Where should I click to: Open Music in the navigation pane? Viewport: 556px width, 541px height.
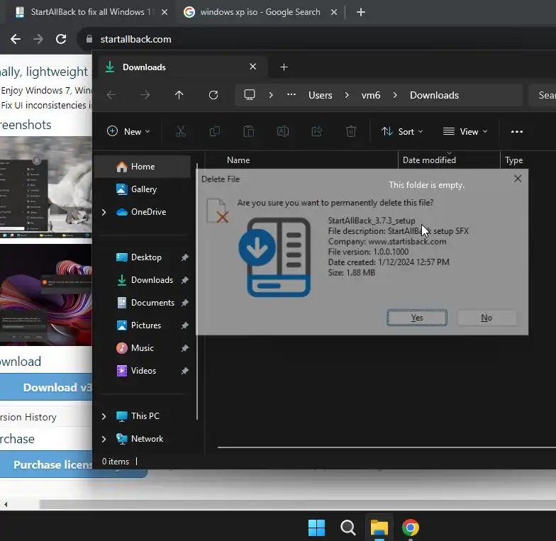[x=142, y=347]
